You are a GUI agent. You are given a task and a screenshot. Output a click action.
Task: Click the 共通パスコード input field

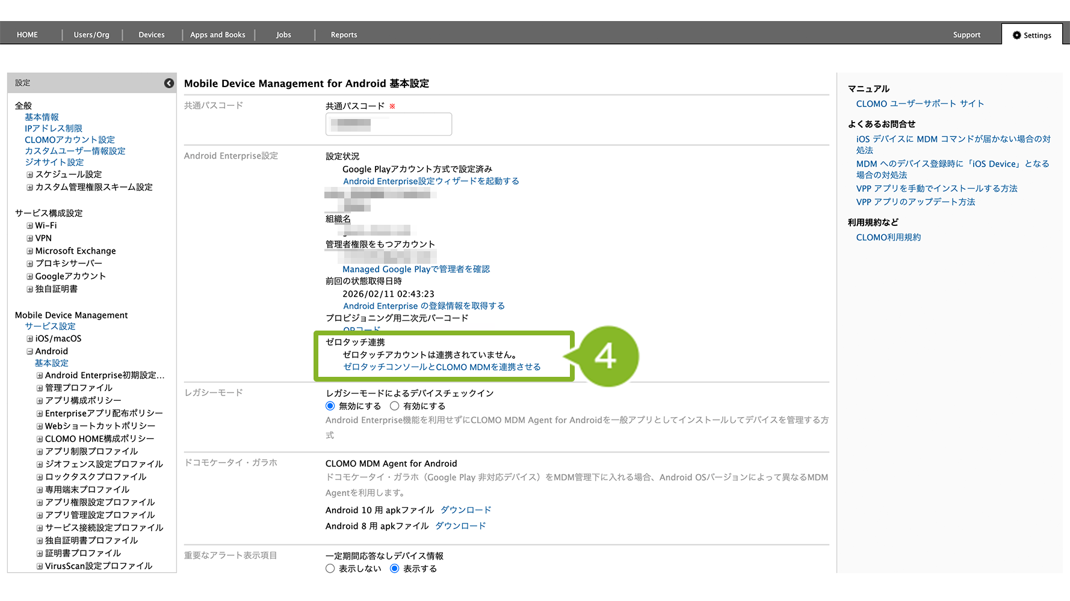(x=388, y=124)
